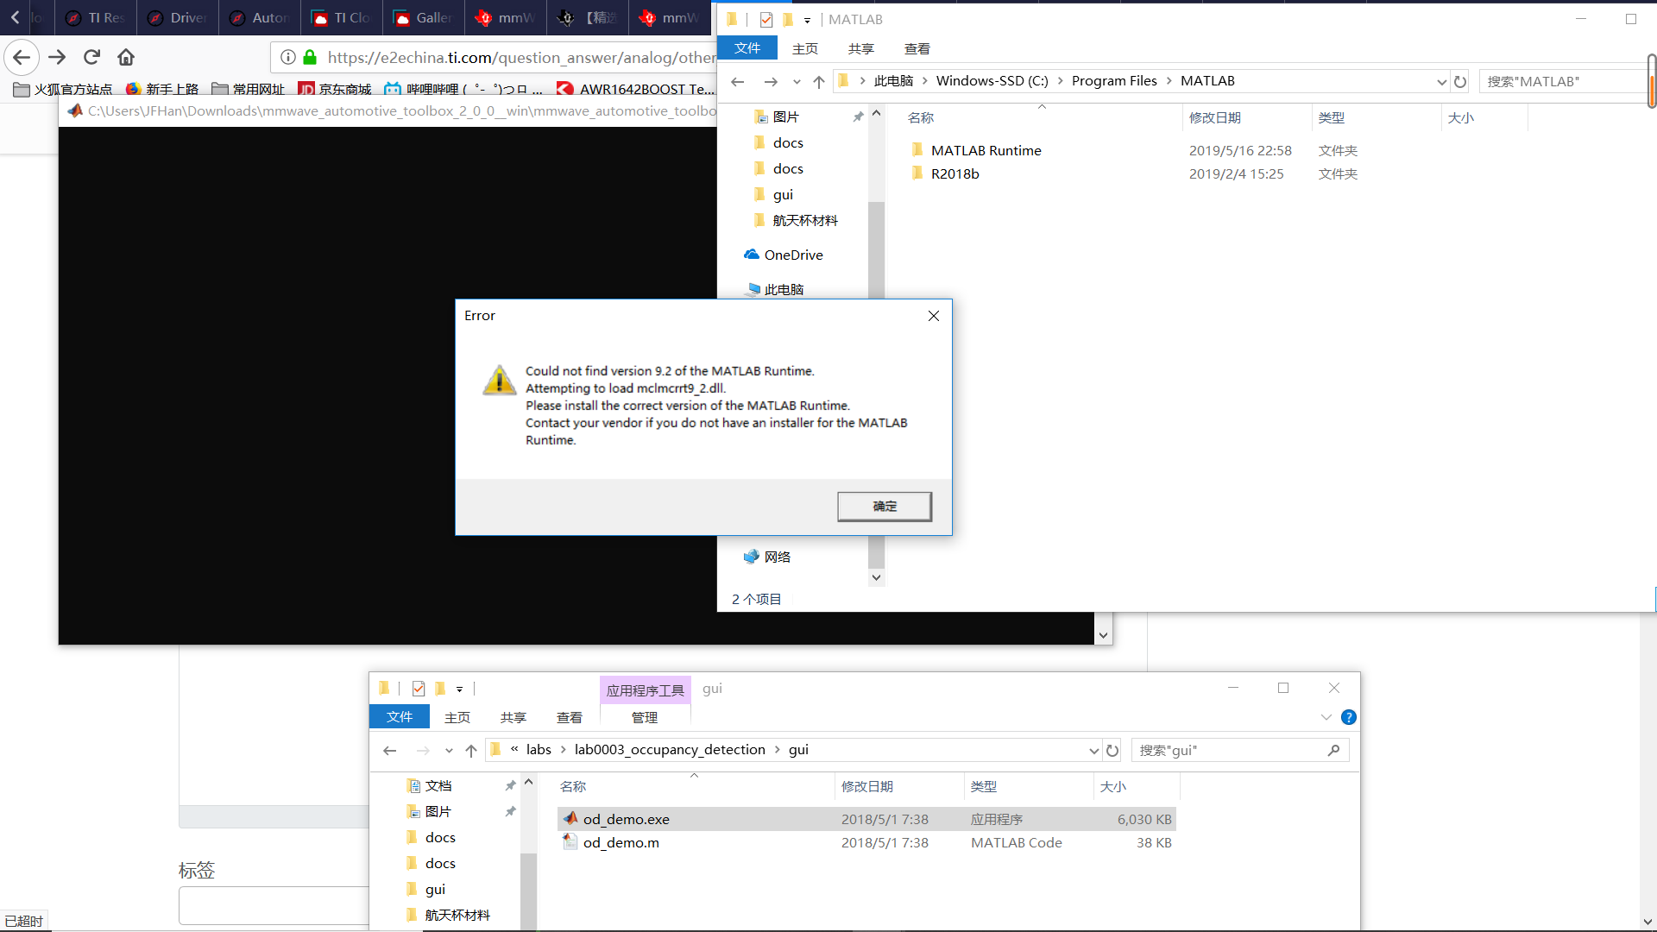
Task: Expand the ribbon chevron in gui window
Action: (1326, 717)
